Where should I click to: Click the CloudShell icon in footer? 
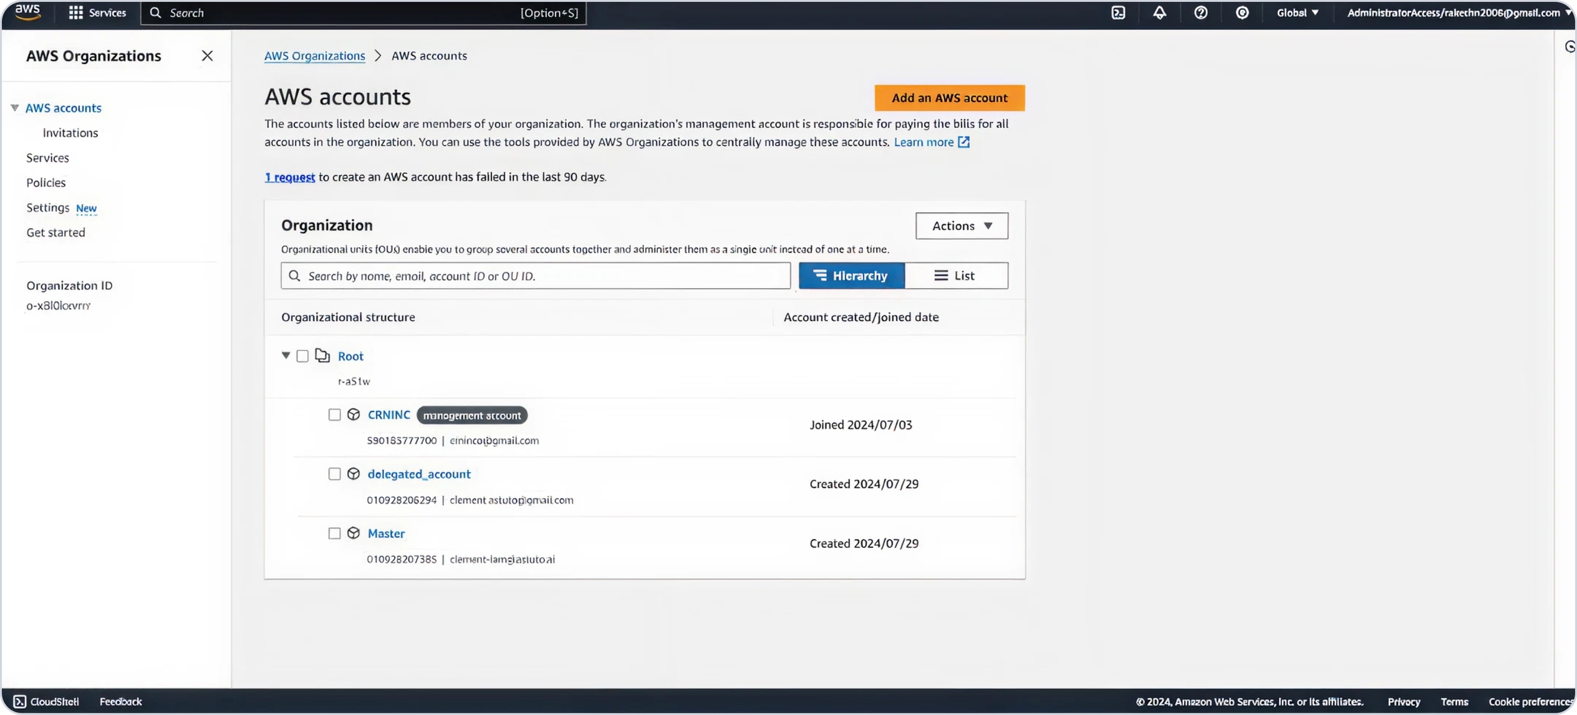click(20, 701)
